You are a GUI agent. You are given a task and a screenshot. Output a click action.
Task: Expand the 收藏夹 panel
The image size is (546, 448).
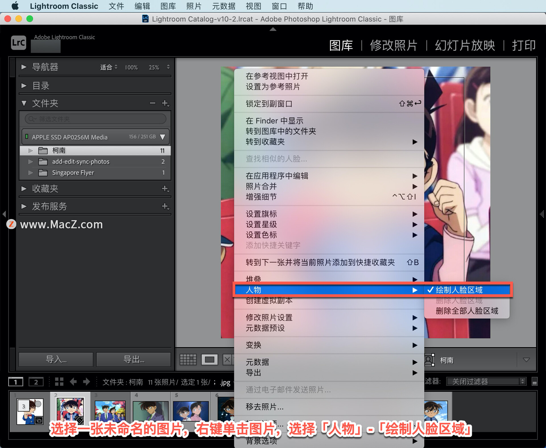(x=24, y=189)
